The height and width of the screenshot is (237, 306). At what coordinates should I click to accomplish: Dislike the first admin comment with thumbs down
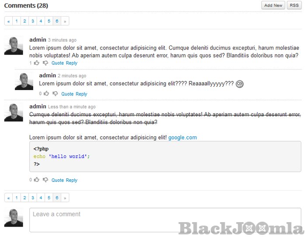(45, 63)
